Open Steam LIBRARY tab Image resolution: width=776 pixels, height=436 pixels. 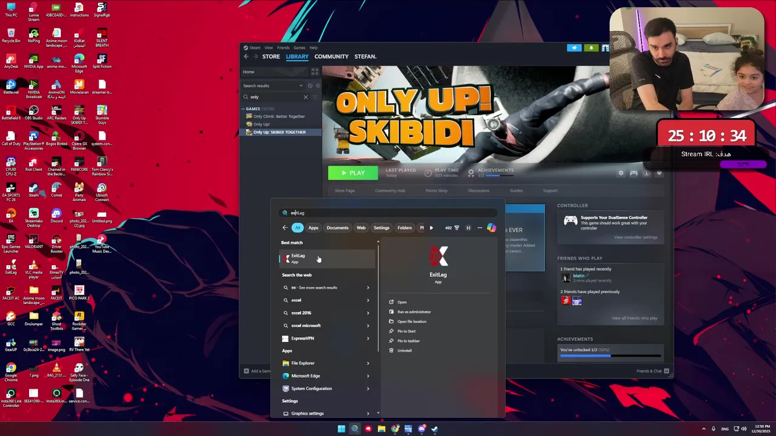(297, 56)
